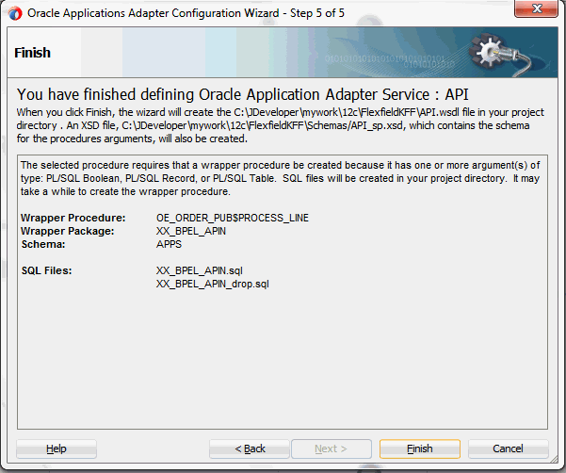This screenshot has height=473, width=566.
Task: Click the Finish button
Action: (x=419, y=449)
